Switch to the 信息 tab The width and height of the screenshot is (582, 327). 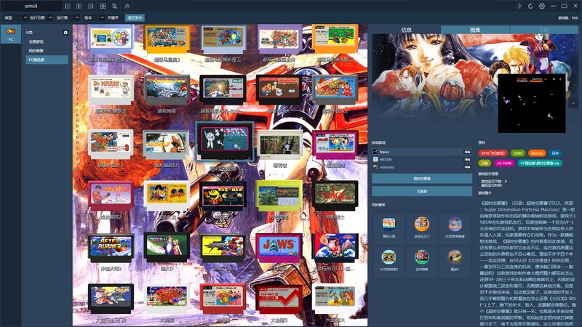(406, 30)
